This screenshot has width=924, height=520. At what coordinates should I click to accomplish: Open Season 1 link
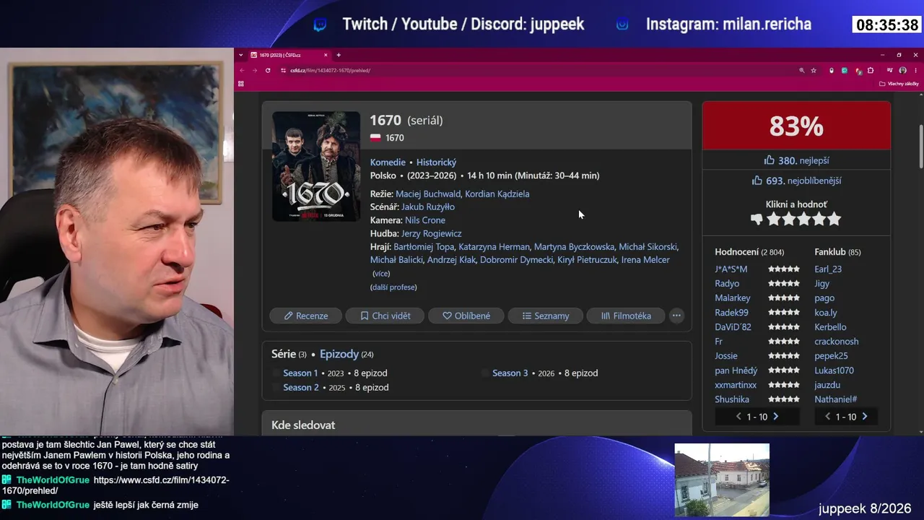click(x=300, y=373)
